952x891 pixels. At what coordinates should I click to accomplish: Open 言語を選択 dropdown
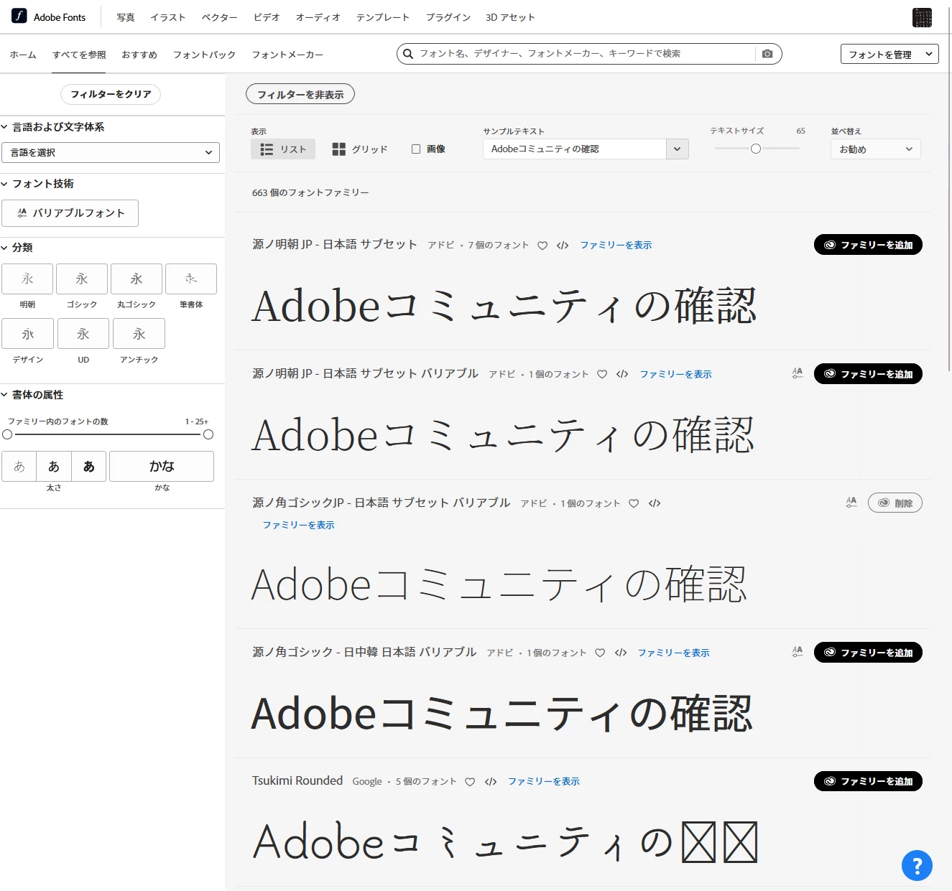coord(111,152)
